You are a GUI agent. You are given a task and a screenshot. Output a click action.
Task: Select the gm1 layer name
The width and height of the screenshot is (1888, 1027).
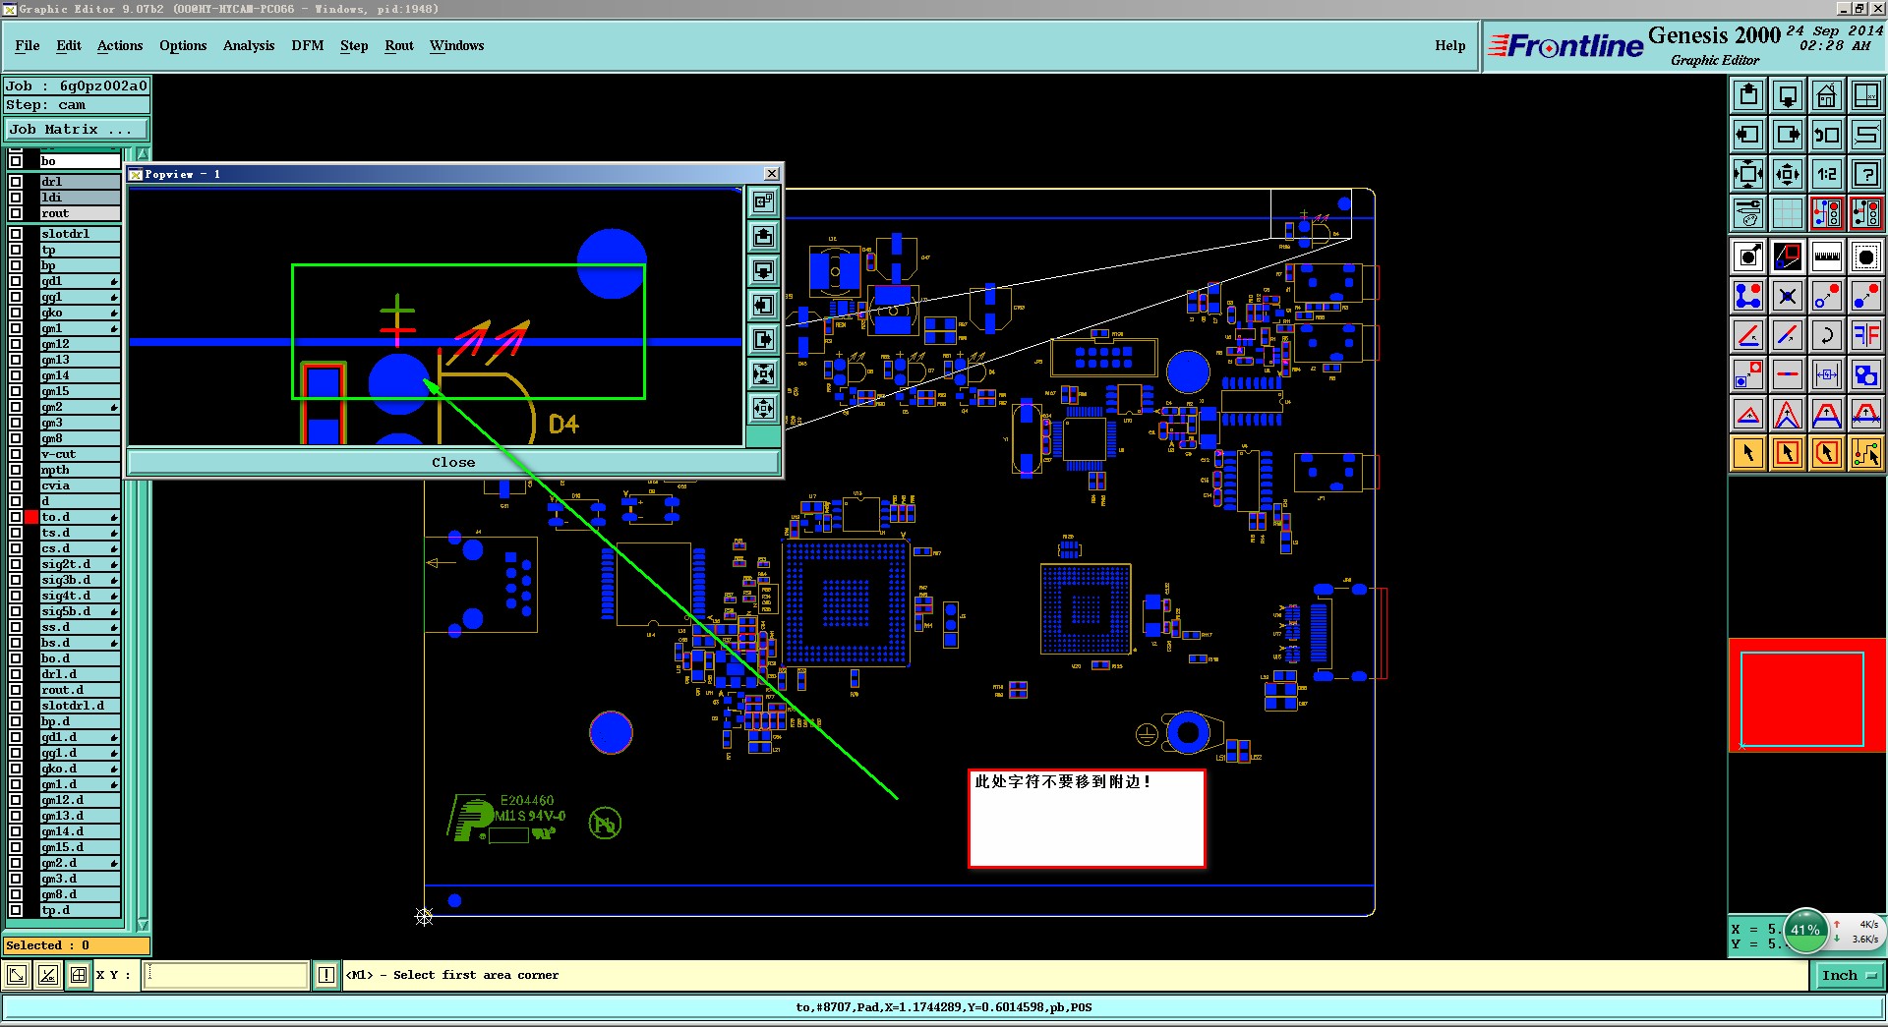pyautogui.click(x=80, y=328)
